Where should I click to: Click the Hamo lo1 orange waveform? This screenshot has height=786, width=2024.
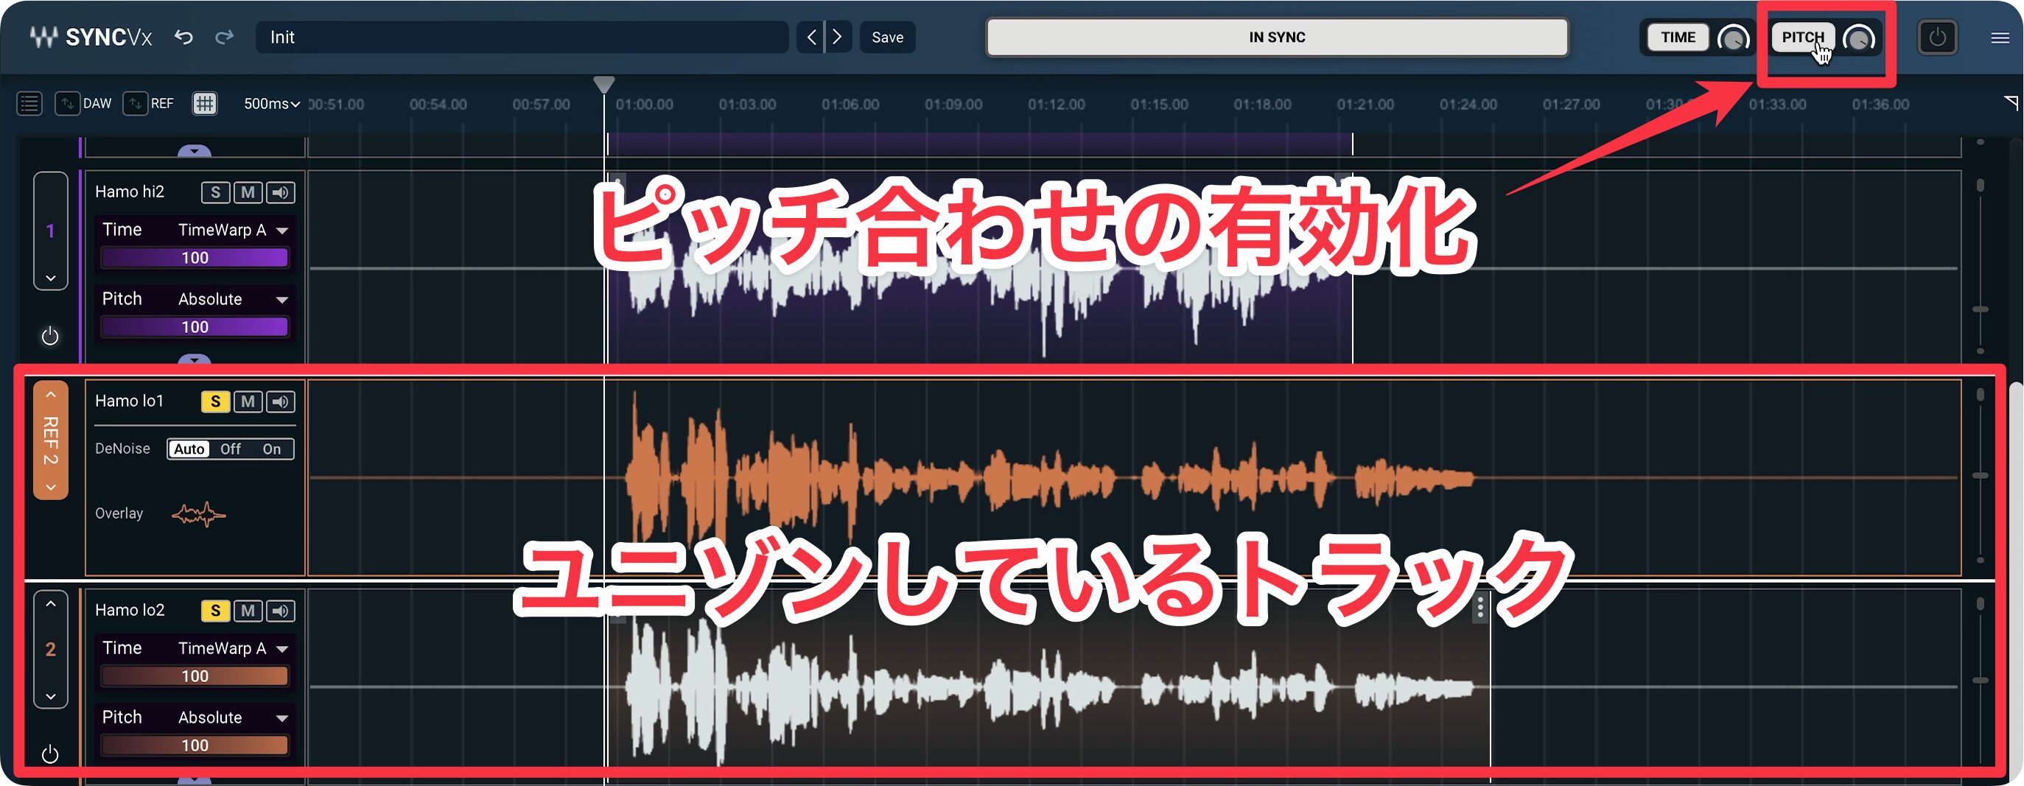point(1049,477)
